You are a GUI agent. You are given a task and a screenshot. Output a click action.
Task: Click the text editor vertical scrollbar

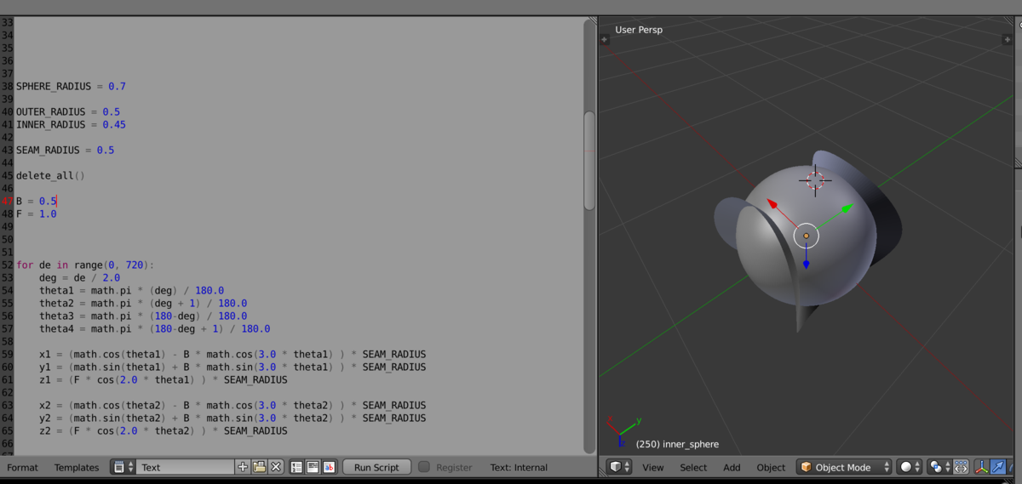pyautogui.click(x=589, y=160)
